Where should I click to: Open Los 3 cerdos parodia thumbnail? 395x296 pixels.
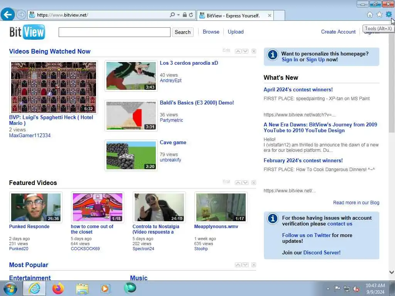131,76
